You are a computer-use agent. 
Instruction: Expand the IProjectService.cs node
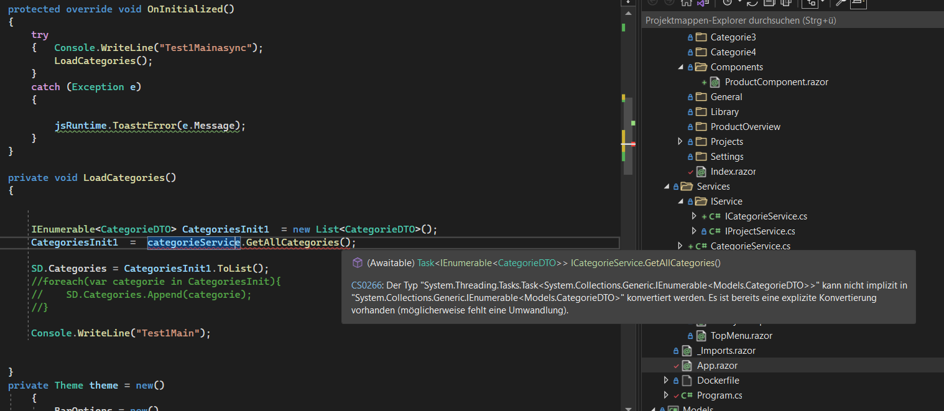click(695, 231)
